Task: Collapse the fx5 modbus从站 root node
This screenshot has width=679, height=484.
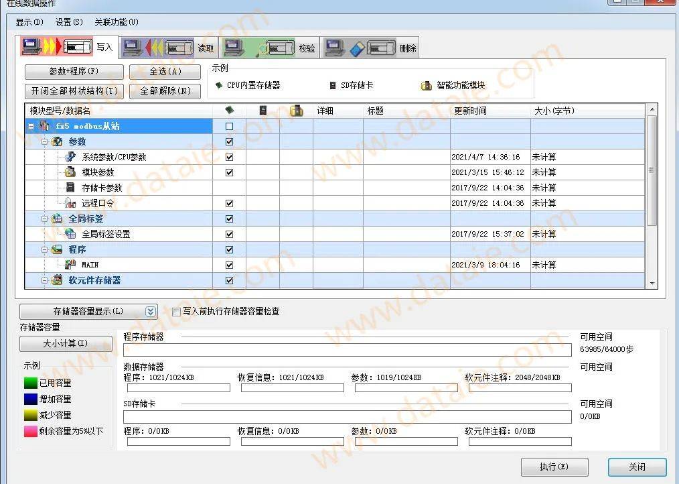Action: (31, 127)
